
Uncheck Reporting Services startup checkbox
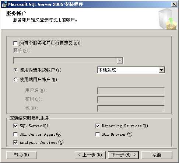[98, 126]
